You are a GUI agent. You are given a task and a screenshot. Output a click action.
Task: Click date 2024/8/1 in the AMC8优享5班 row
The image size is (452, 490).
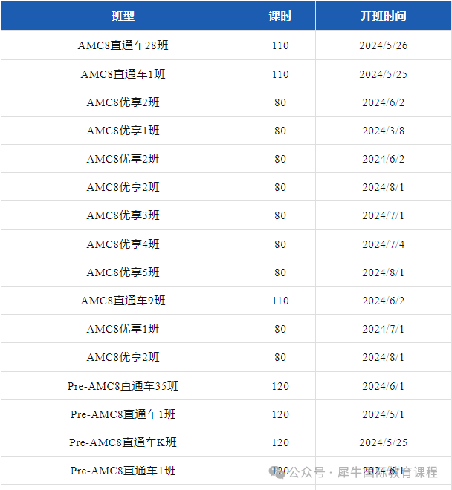click(384, 272)
